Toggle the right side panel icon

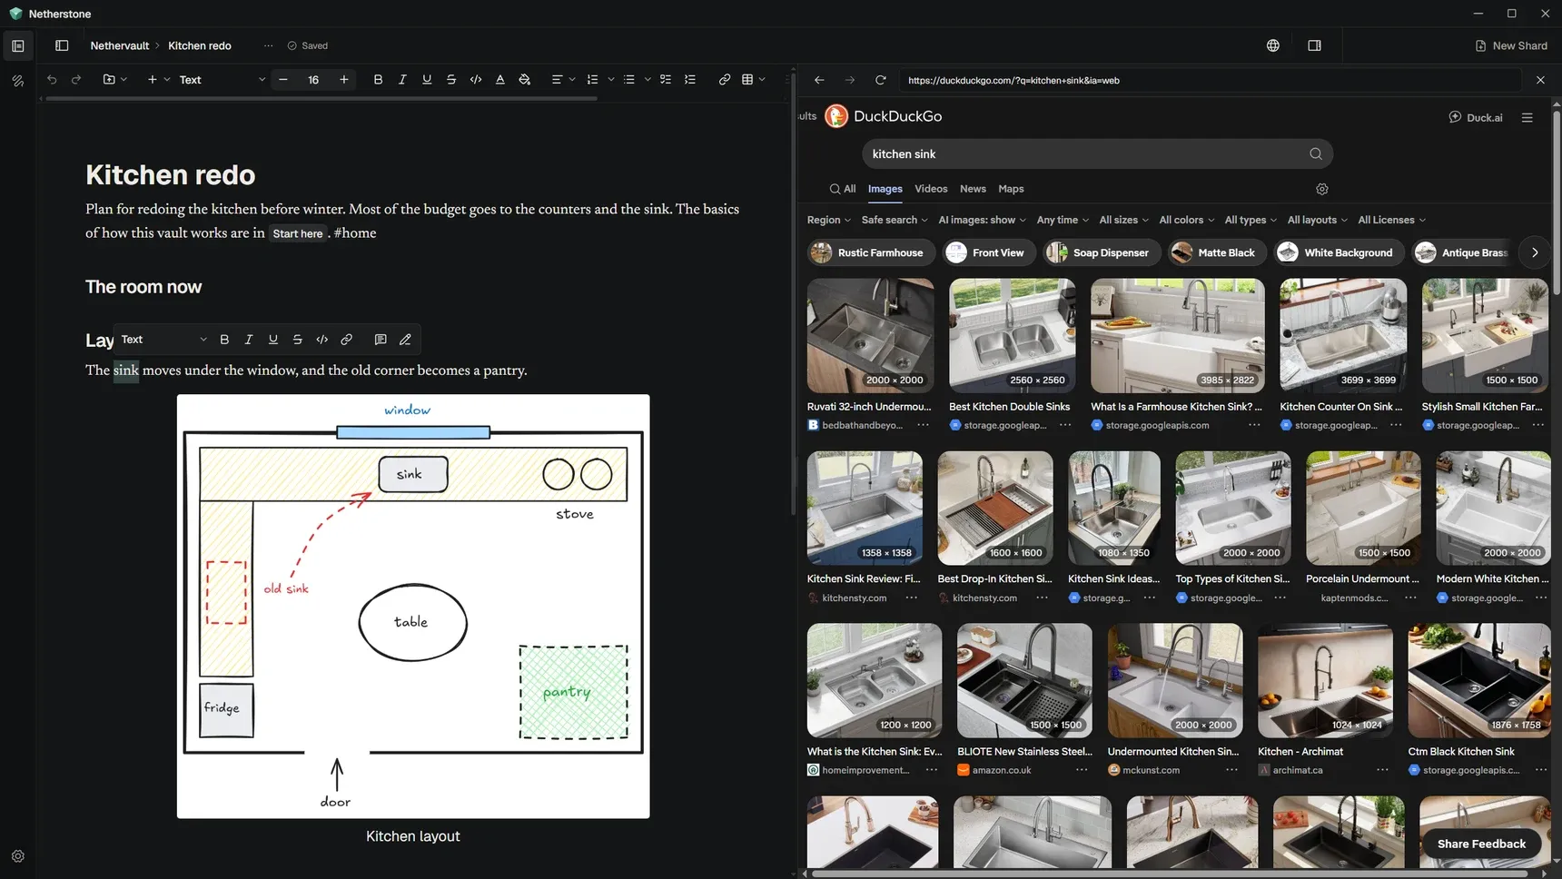tap(1314, 45)
